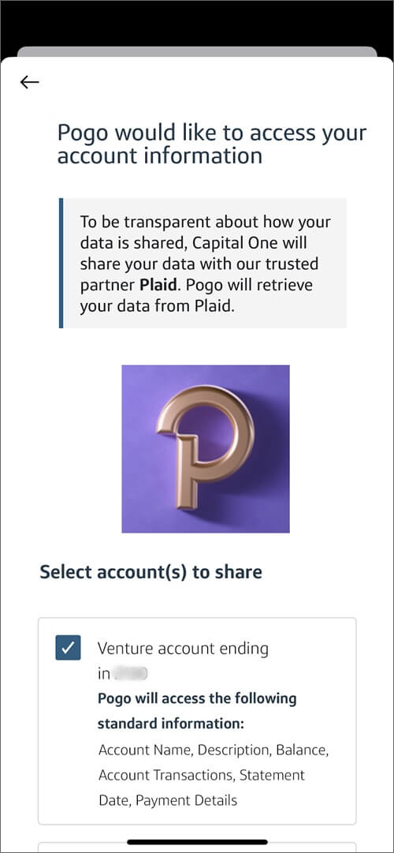Click the Pogo access request title
This screenshot has width=394, height=853.
point(212,144)
